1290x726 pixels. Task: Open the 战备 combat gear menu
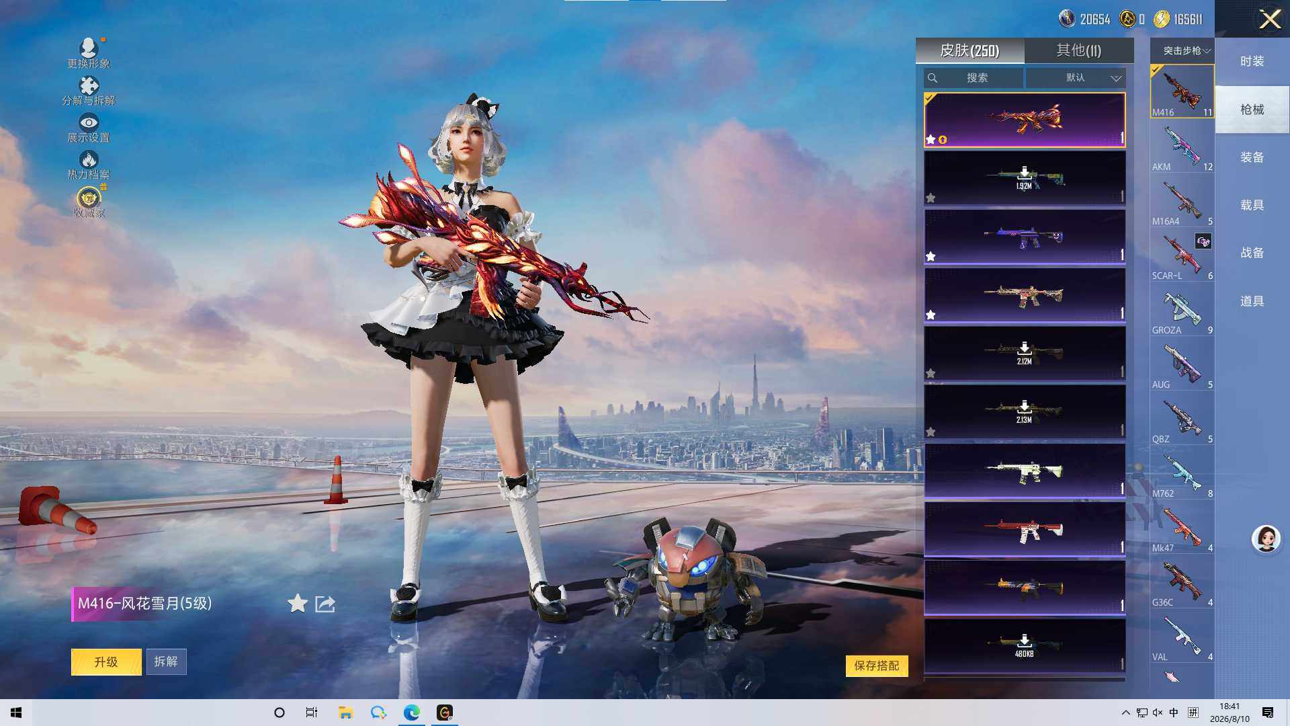coord(1252,253)
